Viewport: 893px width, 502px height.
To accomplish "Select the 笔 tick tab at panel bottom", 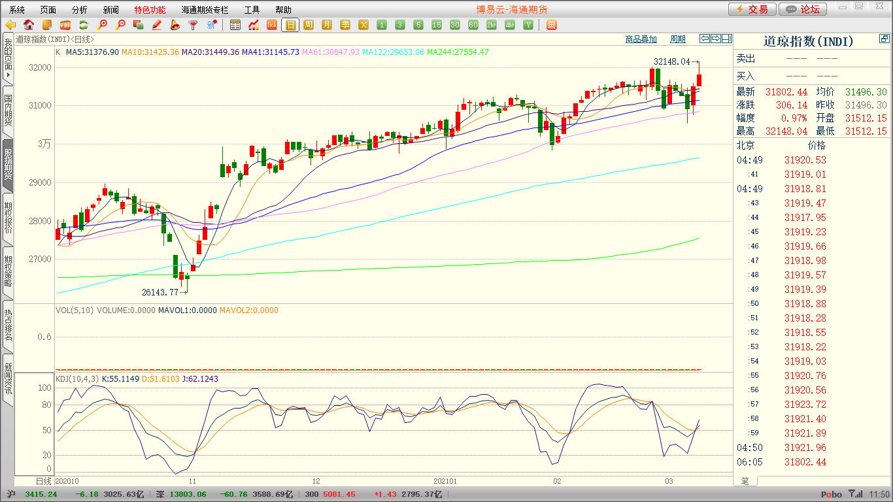I will coord(745,481).
